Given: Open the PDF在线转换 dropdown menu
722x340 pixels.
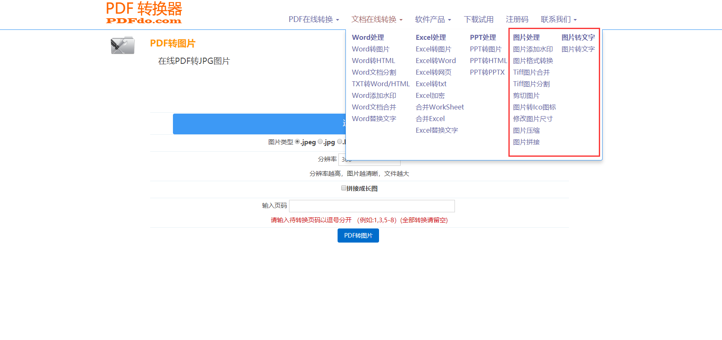Looking at the screenshot, I should pos(314,19).
